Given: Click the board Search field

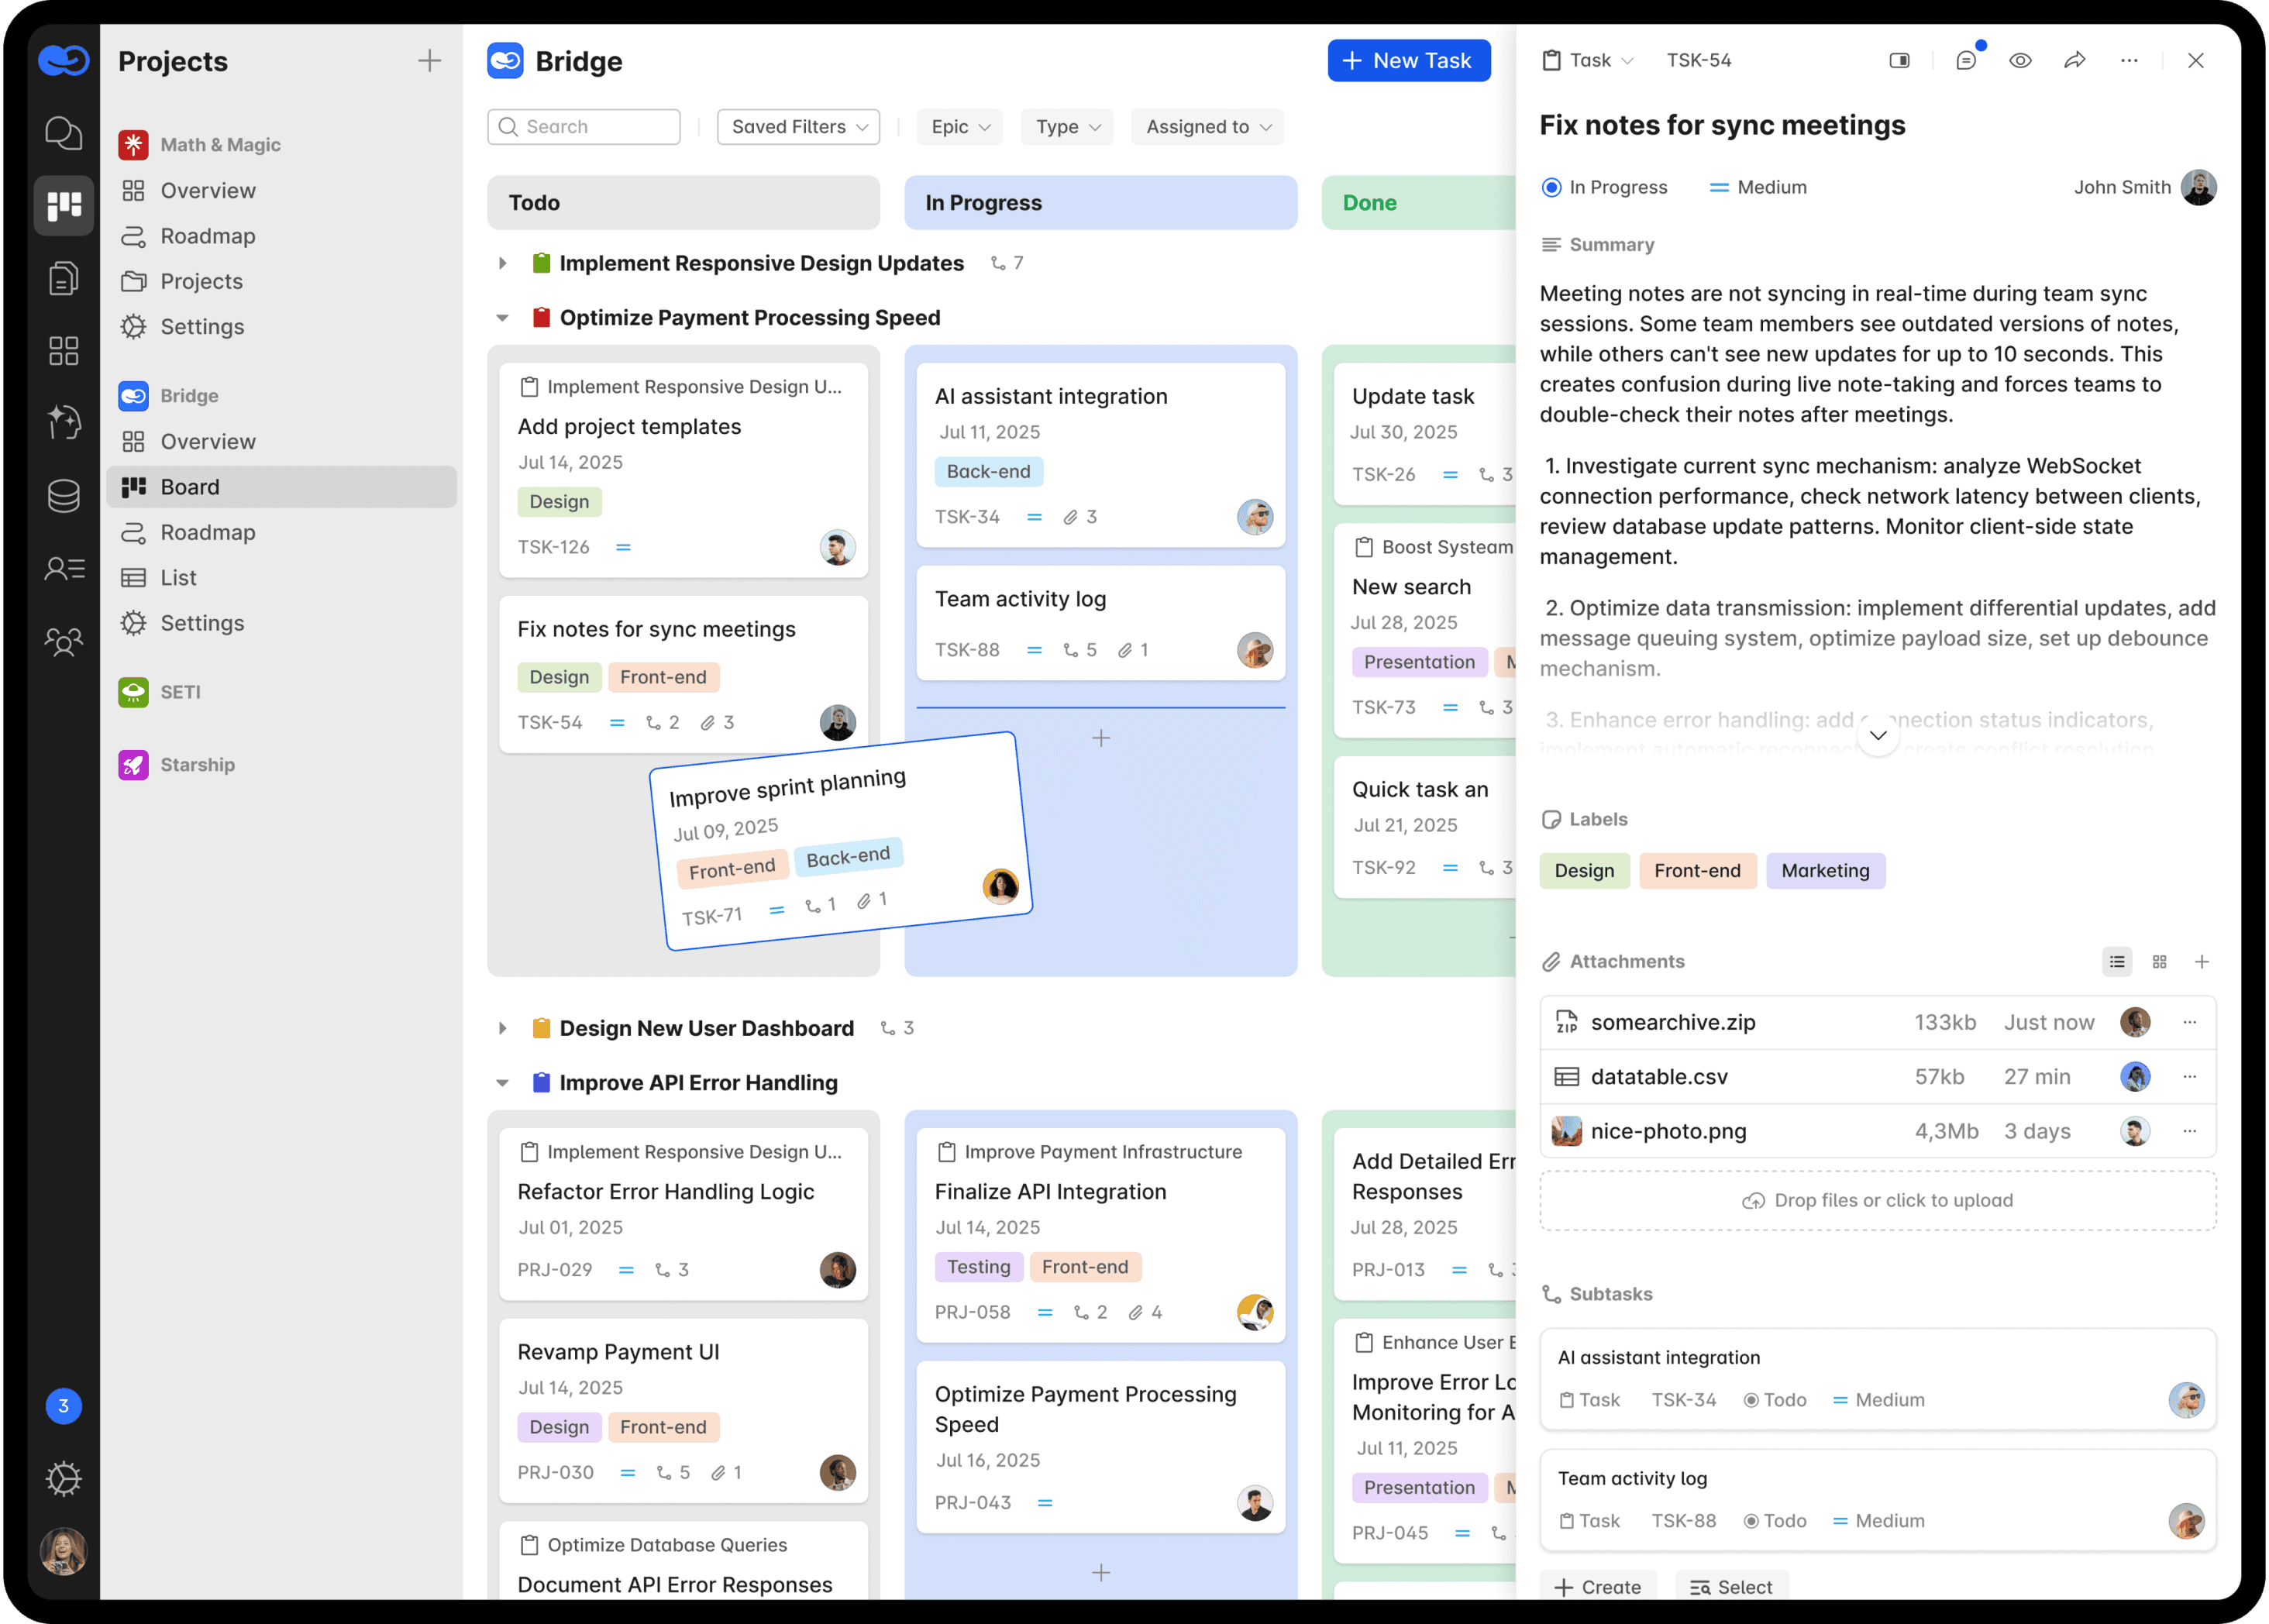Looking at the screenshot, I should pyautogui.click(x=583, y=127).
